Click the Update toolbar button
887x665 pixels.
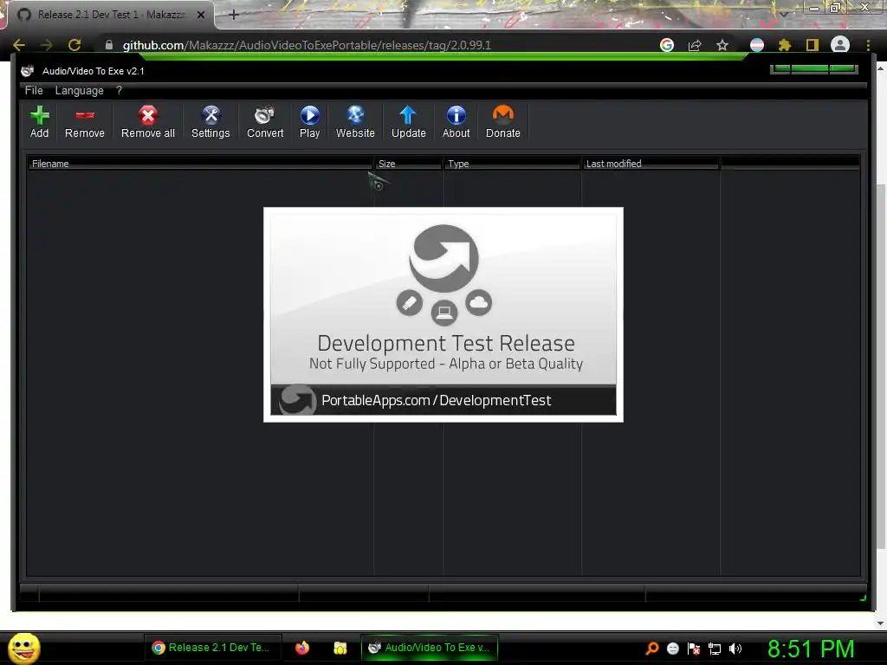(409, 121)
